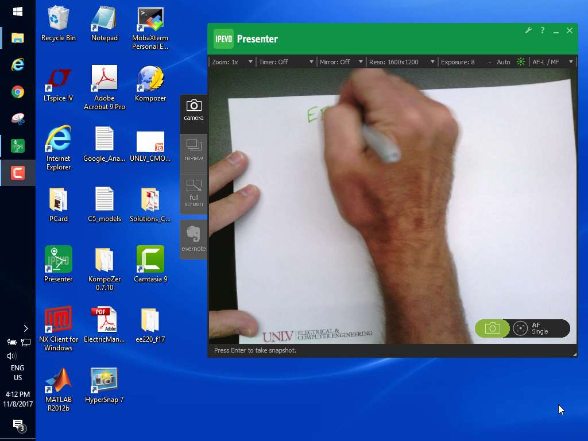
Task: Select the Presenter desktop shortcut
Action: 59,264
